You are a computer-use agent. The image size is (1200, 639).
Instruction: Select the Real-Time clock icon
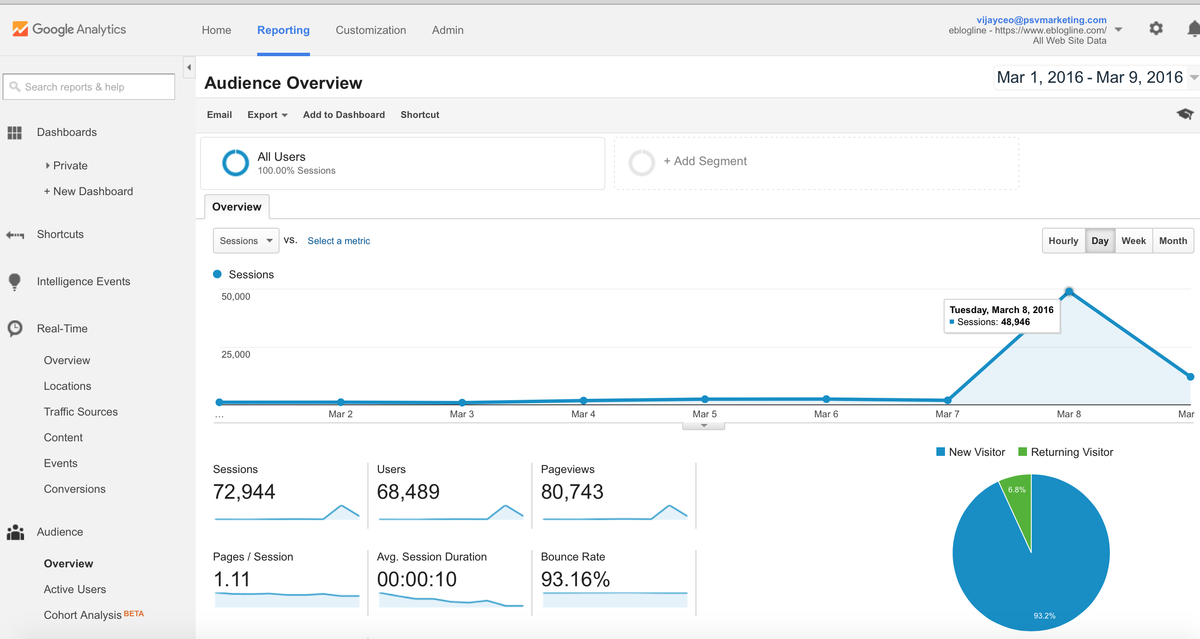pyautogui.click(x=15, y=329)
